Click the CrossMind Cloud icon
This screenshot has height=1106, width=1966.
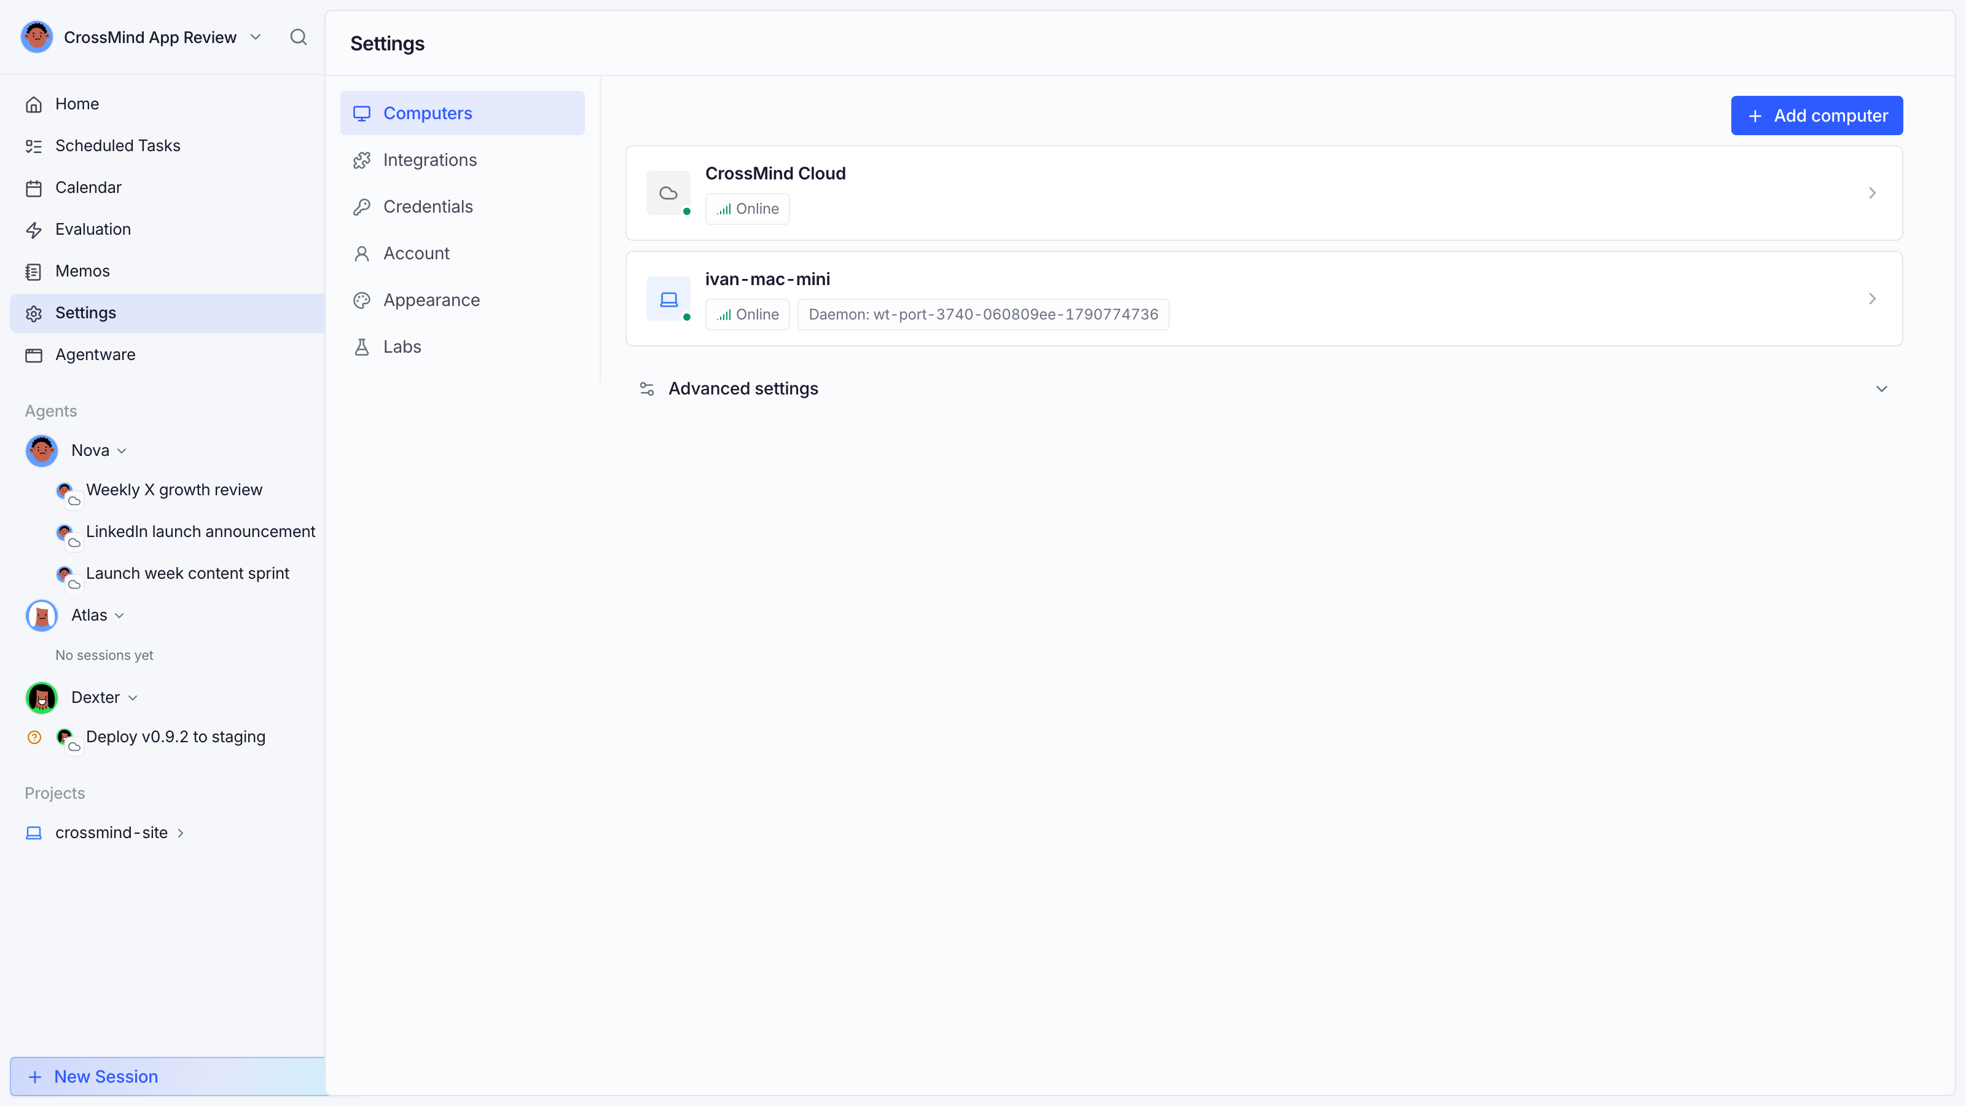click(x=668, y=193)
